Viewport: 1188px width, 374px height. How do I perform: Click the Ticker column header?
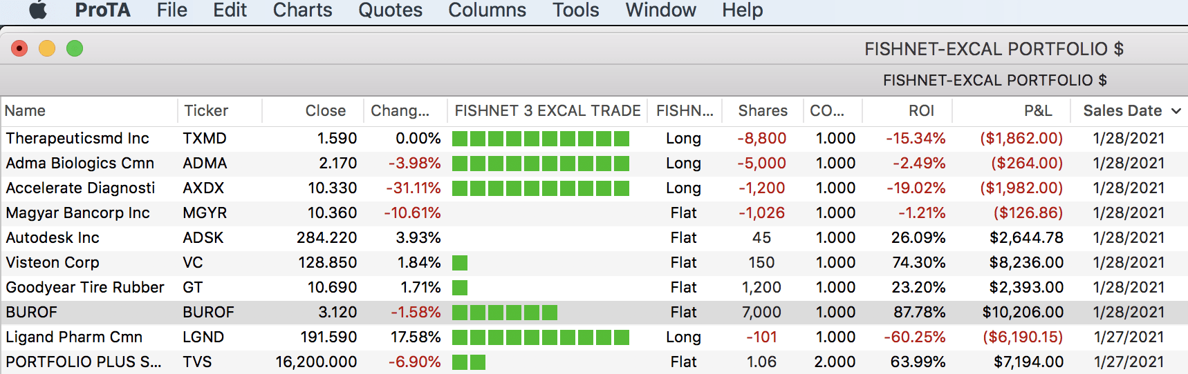[x=206, y=110]
